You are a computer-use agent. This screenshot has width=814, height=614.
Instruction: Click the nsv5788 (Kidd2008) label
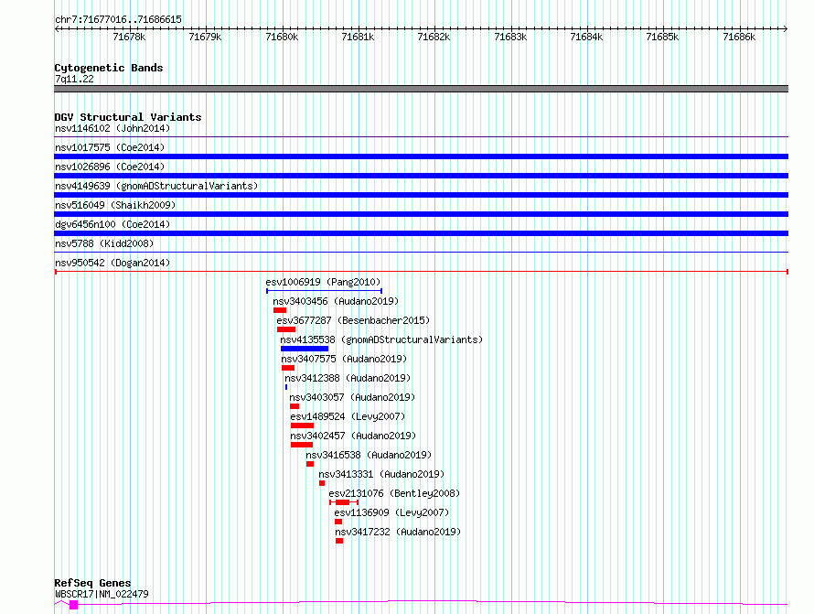coord(104,243)
